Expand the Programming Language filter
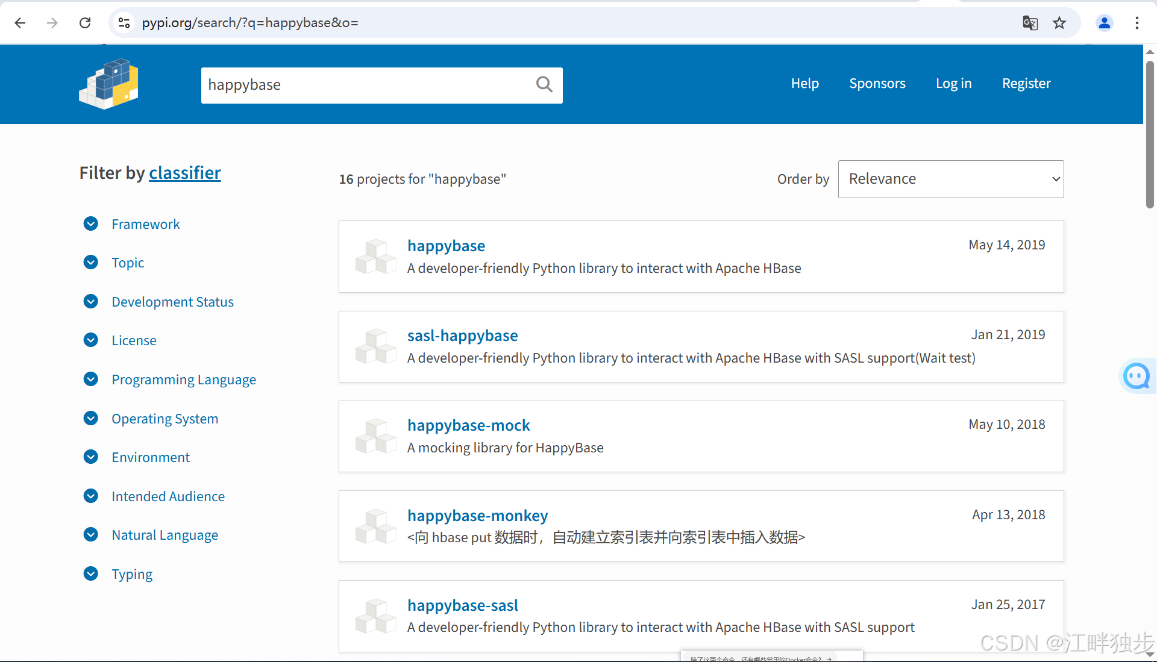The height and width of the screenshot is (662, 1157). tap(183, 379)
